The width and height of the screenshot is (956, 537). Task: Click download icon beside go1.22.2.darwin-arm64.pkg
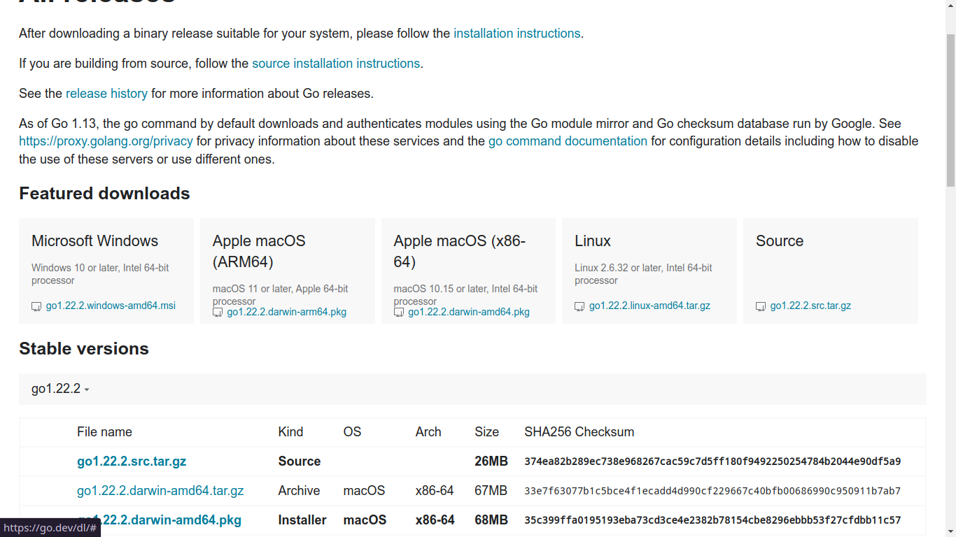click(x=218, y=313)
